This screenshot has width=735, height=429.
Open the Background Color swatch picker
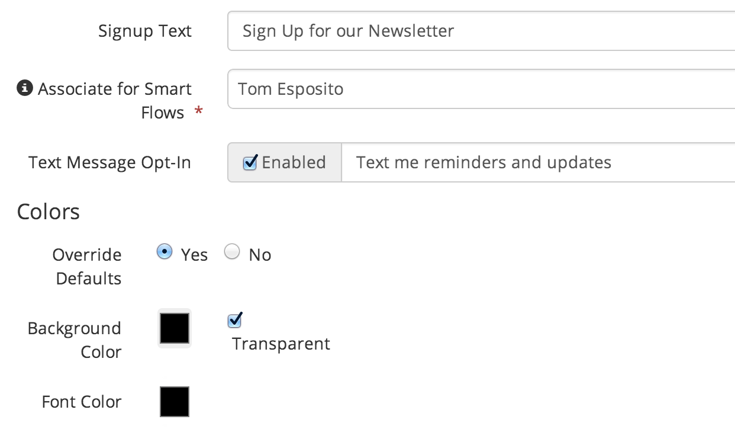click(175, 328)
